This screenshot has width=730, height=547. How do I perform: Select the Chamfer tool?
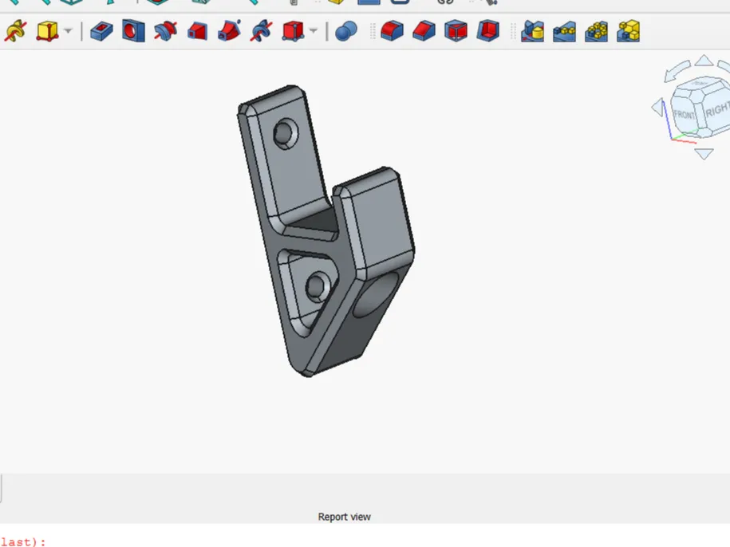(424, 31)
